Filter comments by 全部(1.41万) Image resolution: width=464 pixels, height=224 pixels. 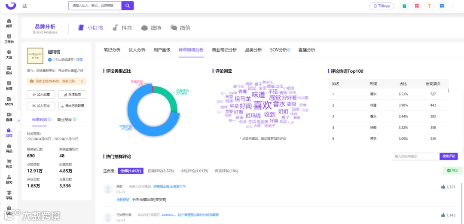pyautogui.click(x=131, y=171)
